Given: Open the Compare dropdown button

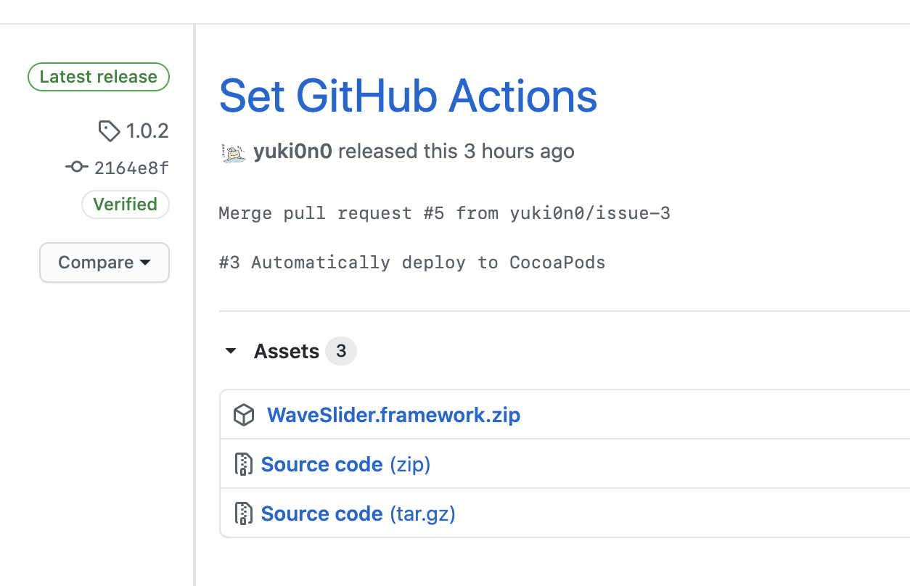Looking at the screenshot, I should pos(104,263).
